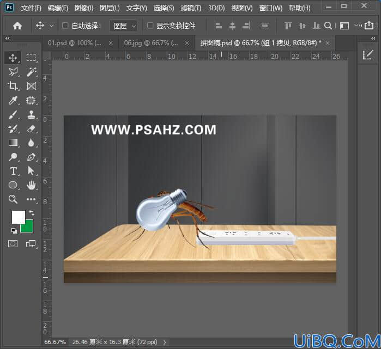Switch to the 01.psd document tab
Image resolution: width=381 pixels, height=349 pixels.
point(74,43)
